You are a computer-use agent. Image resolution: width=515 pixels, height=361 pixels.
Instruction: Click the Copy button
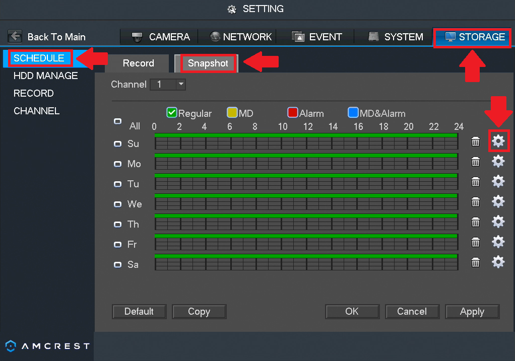199,312
